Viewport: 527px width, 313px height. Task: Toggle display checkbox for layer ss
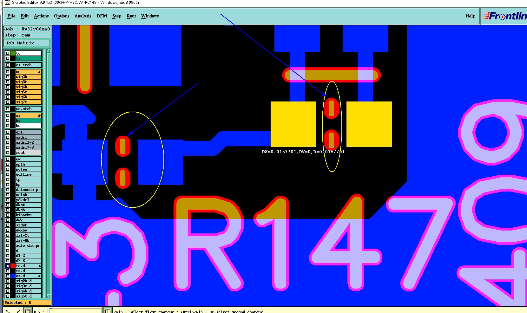[8, 115]
